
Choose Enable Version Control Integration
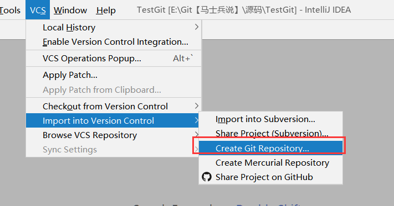coord(114,42)
